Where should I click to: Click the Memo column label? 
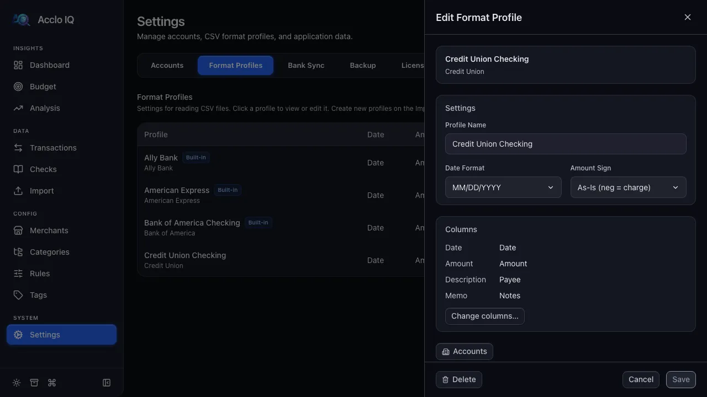(456, 296)
